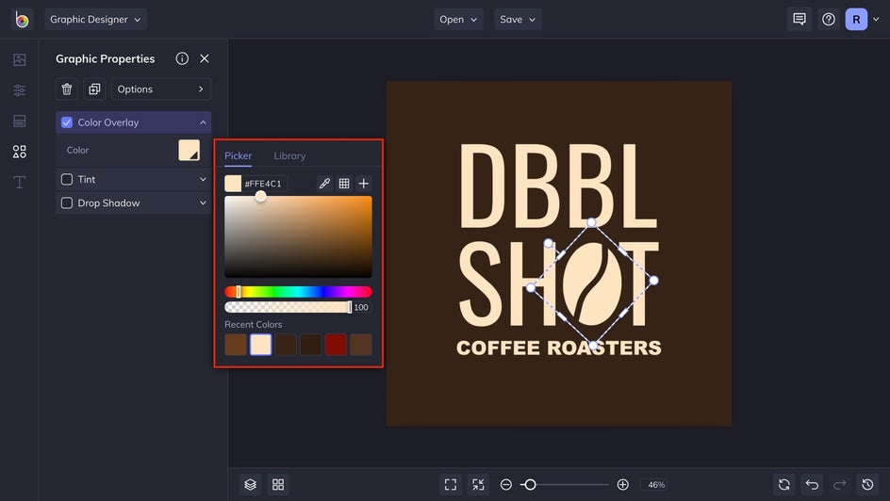
Task: Open the Graphic Designer dropdown
Action: (x=95, y=19)
